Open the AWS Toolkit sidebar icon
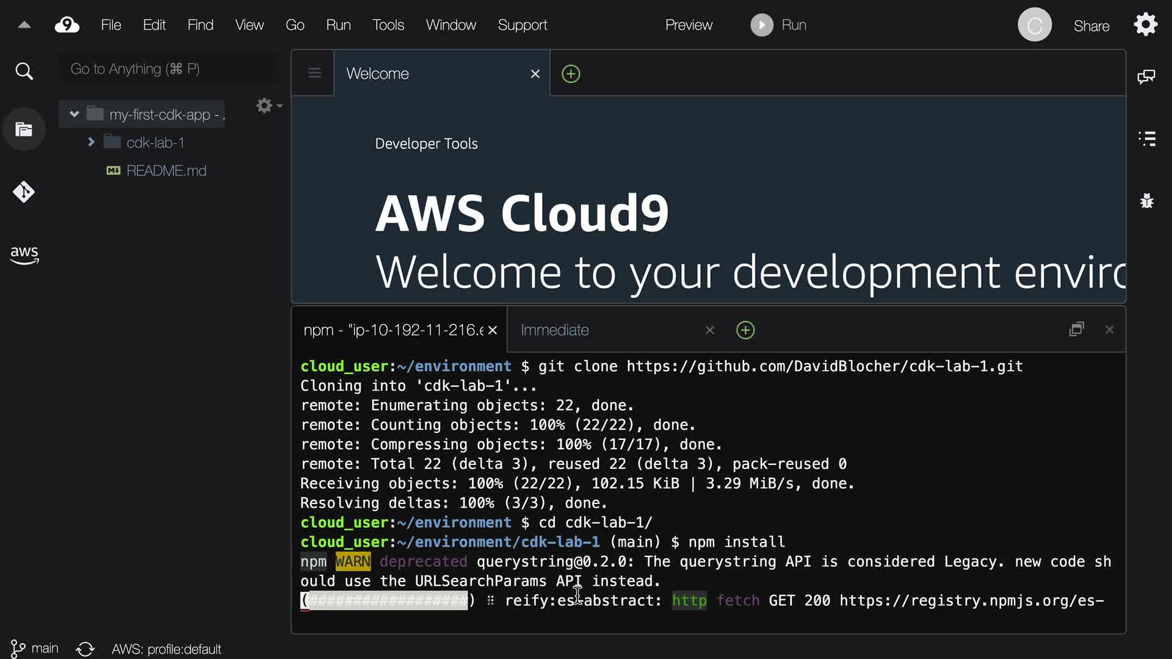Image resolution: width=1172 pixels, height=659 pixels. coord(24,255)
